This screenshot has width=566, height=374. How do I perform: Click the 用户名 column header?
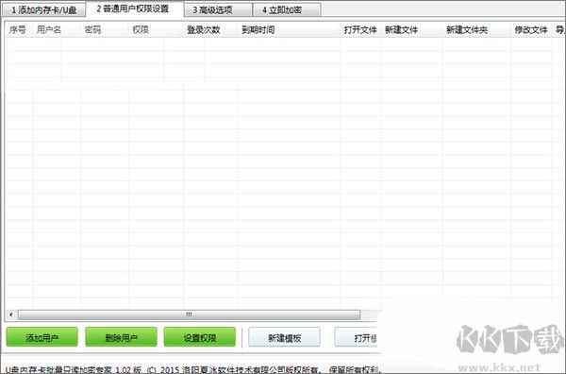click(57, 29)
